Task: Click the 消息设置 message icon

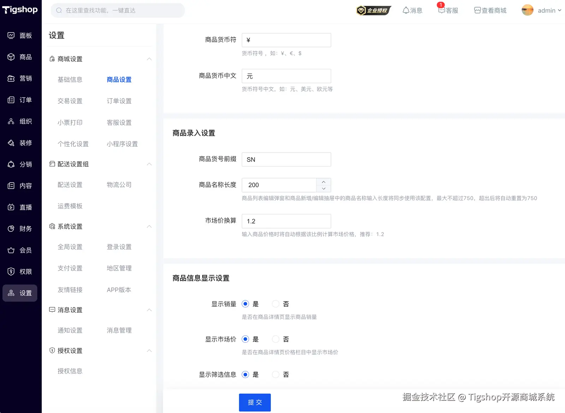Action: 52,310
